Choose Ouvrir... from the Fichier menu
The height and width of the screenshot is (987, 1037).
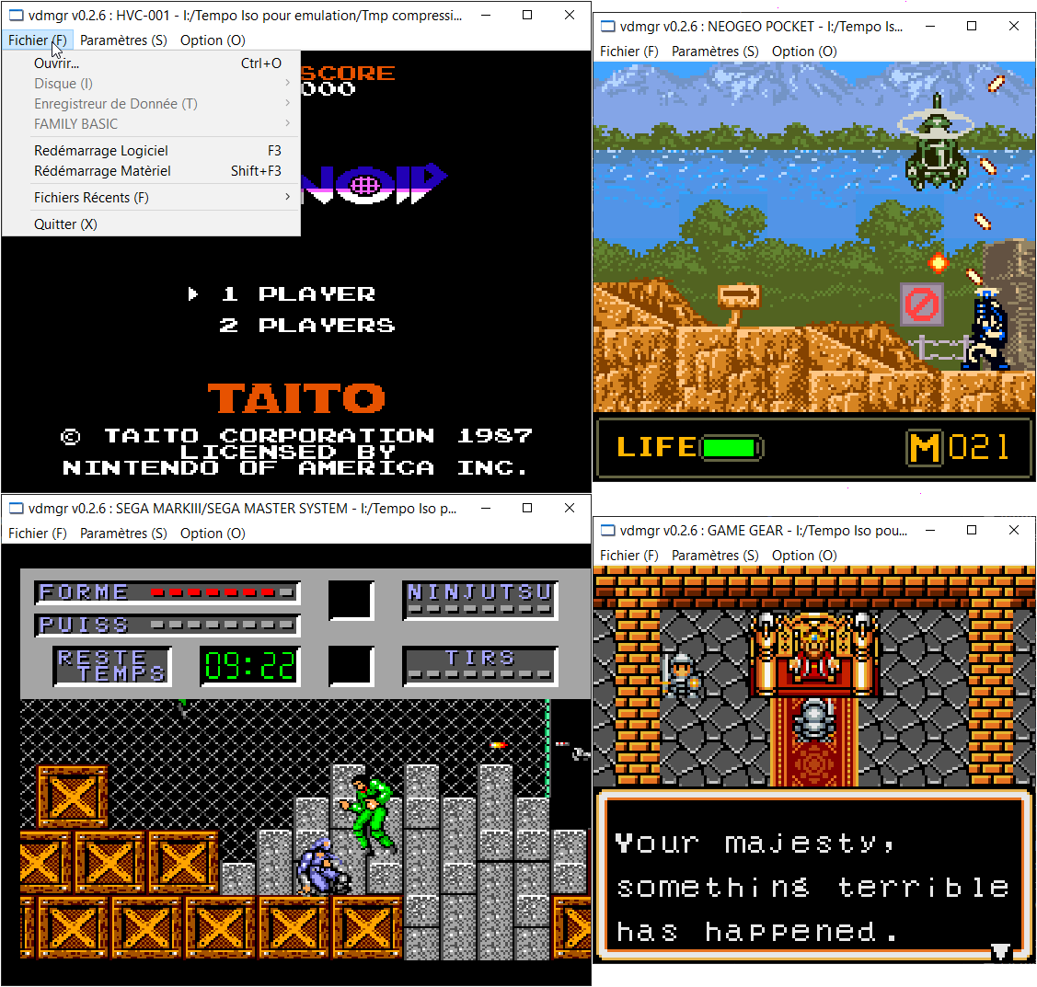pyautogui.click(x=57, y=63)
